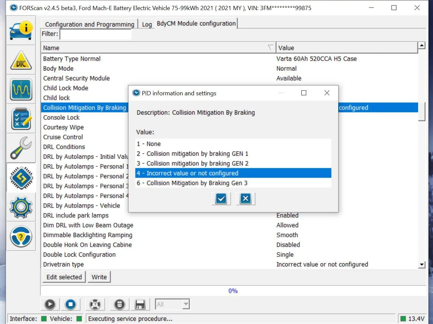Screen dimensions: 433x324
Task: Click the green battery voltage indicator
Action: point(403,319)
